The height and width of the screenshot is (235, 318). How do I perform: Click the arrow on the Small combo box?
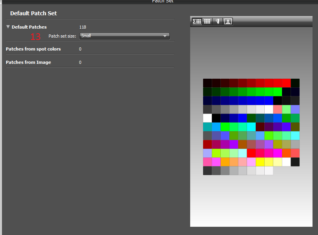coord(165,36)
